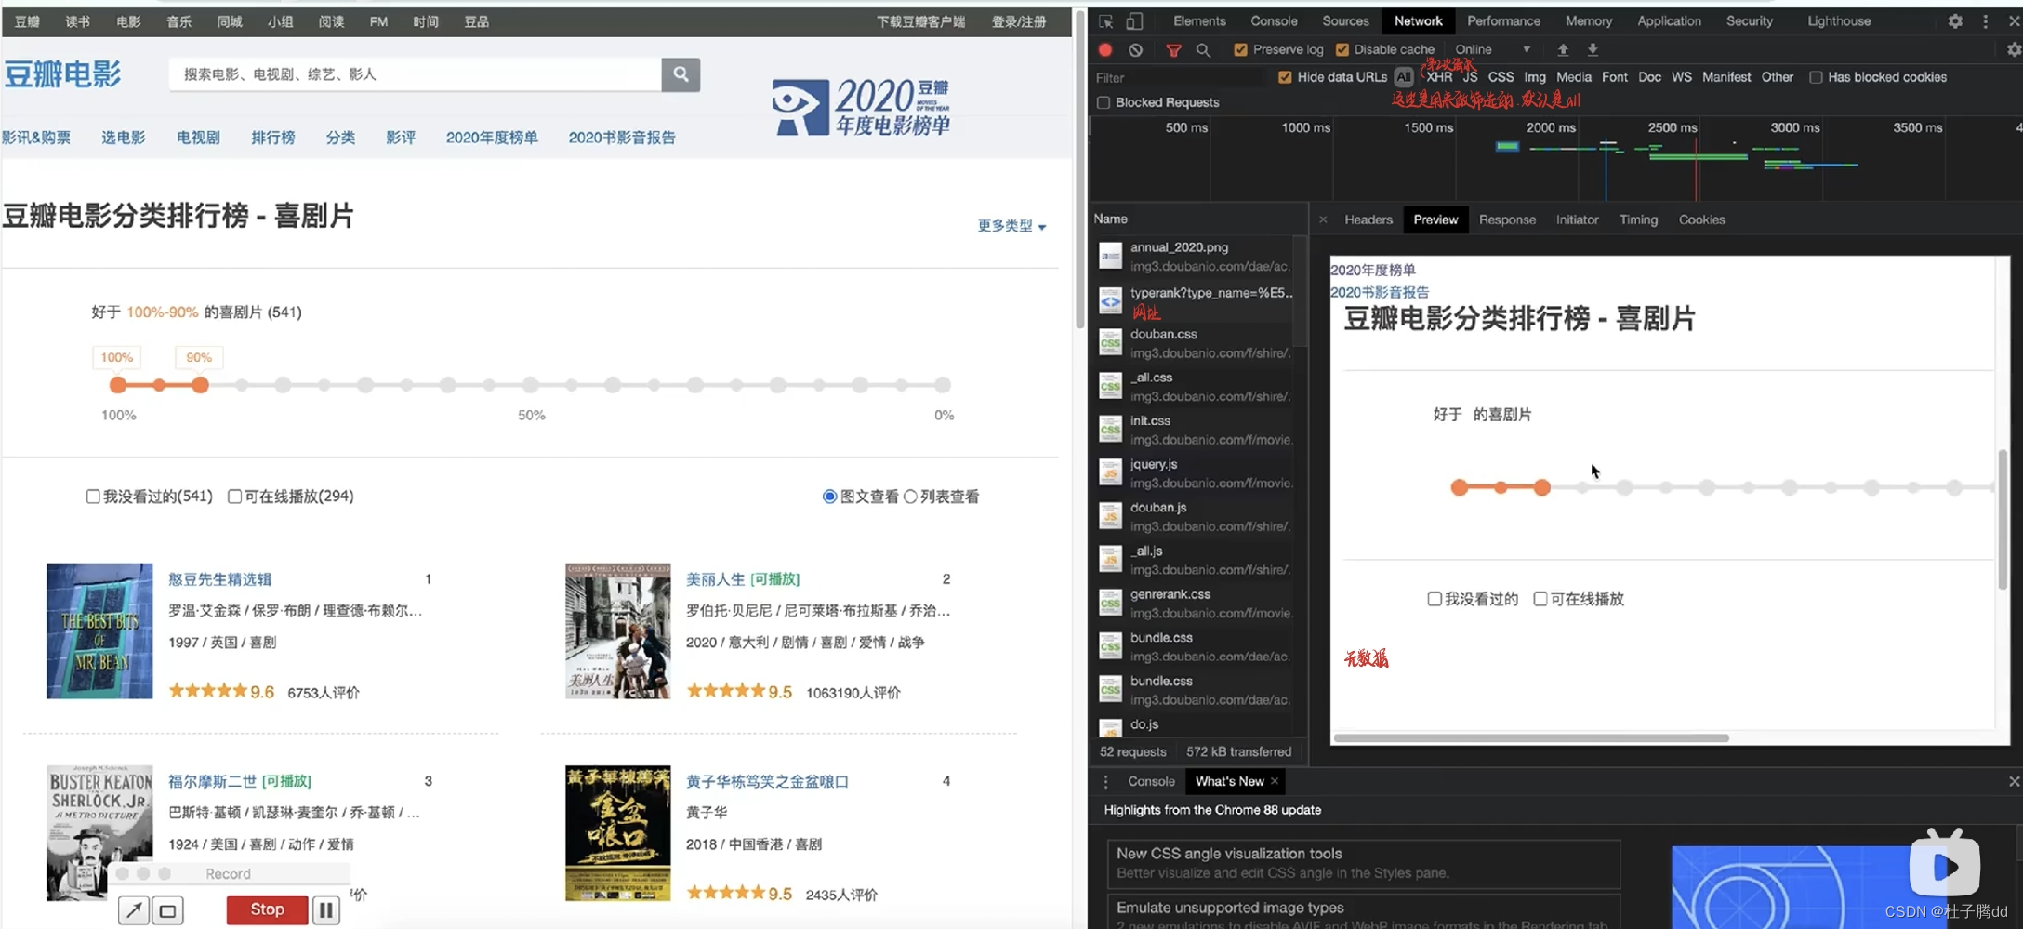Select the DevTools inspect element icon
Image resolution: width=2023 pixels, height=929 pixels.
[1105, 21]
